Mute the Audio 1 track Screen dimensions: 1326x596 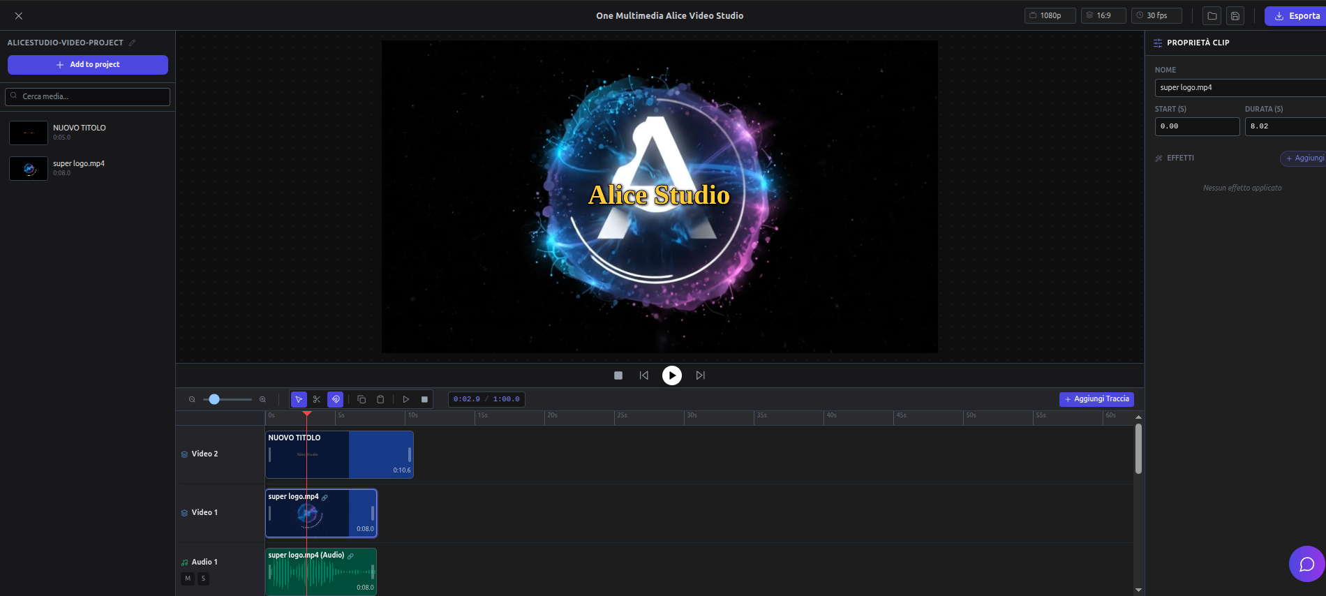(188, 579)
